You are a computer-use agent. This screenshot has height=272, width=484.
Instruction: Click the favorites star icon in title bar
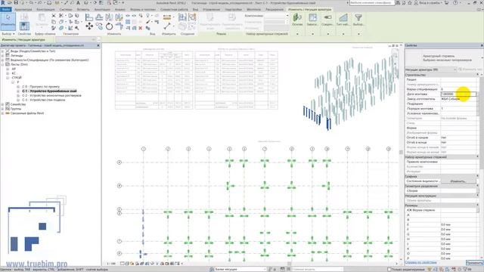tap(410, 3)
